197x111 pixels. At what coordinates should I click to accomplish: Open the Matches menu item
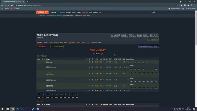[x=85, y=12]
